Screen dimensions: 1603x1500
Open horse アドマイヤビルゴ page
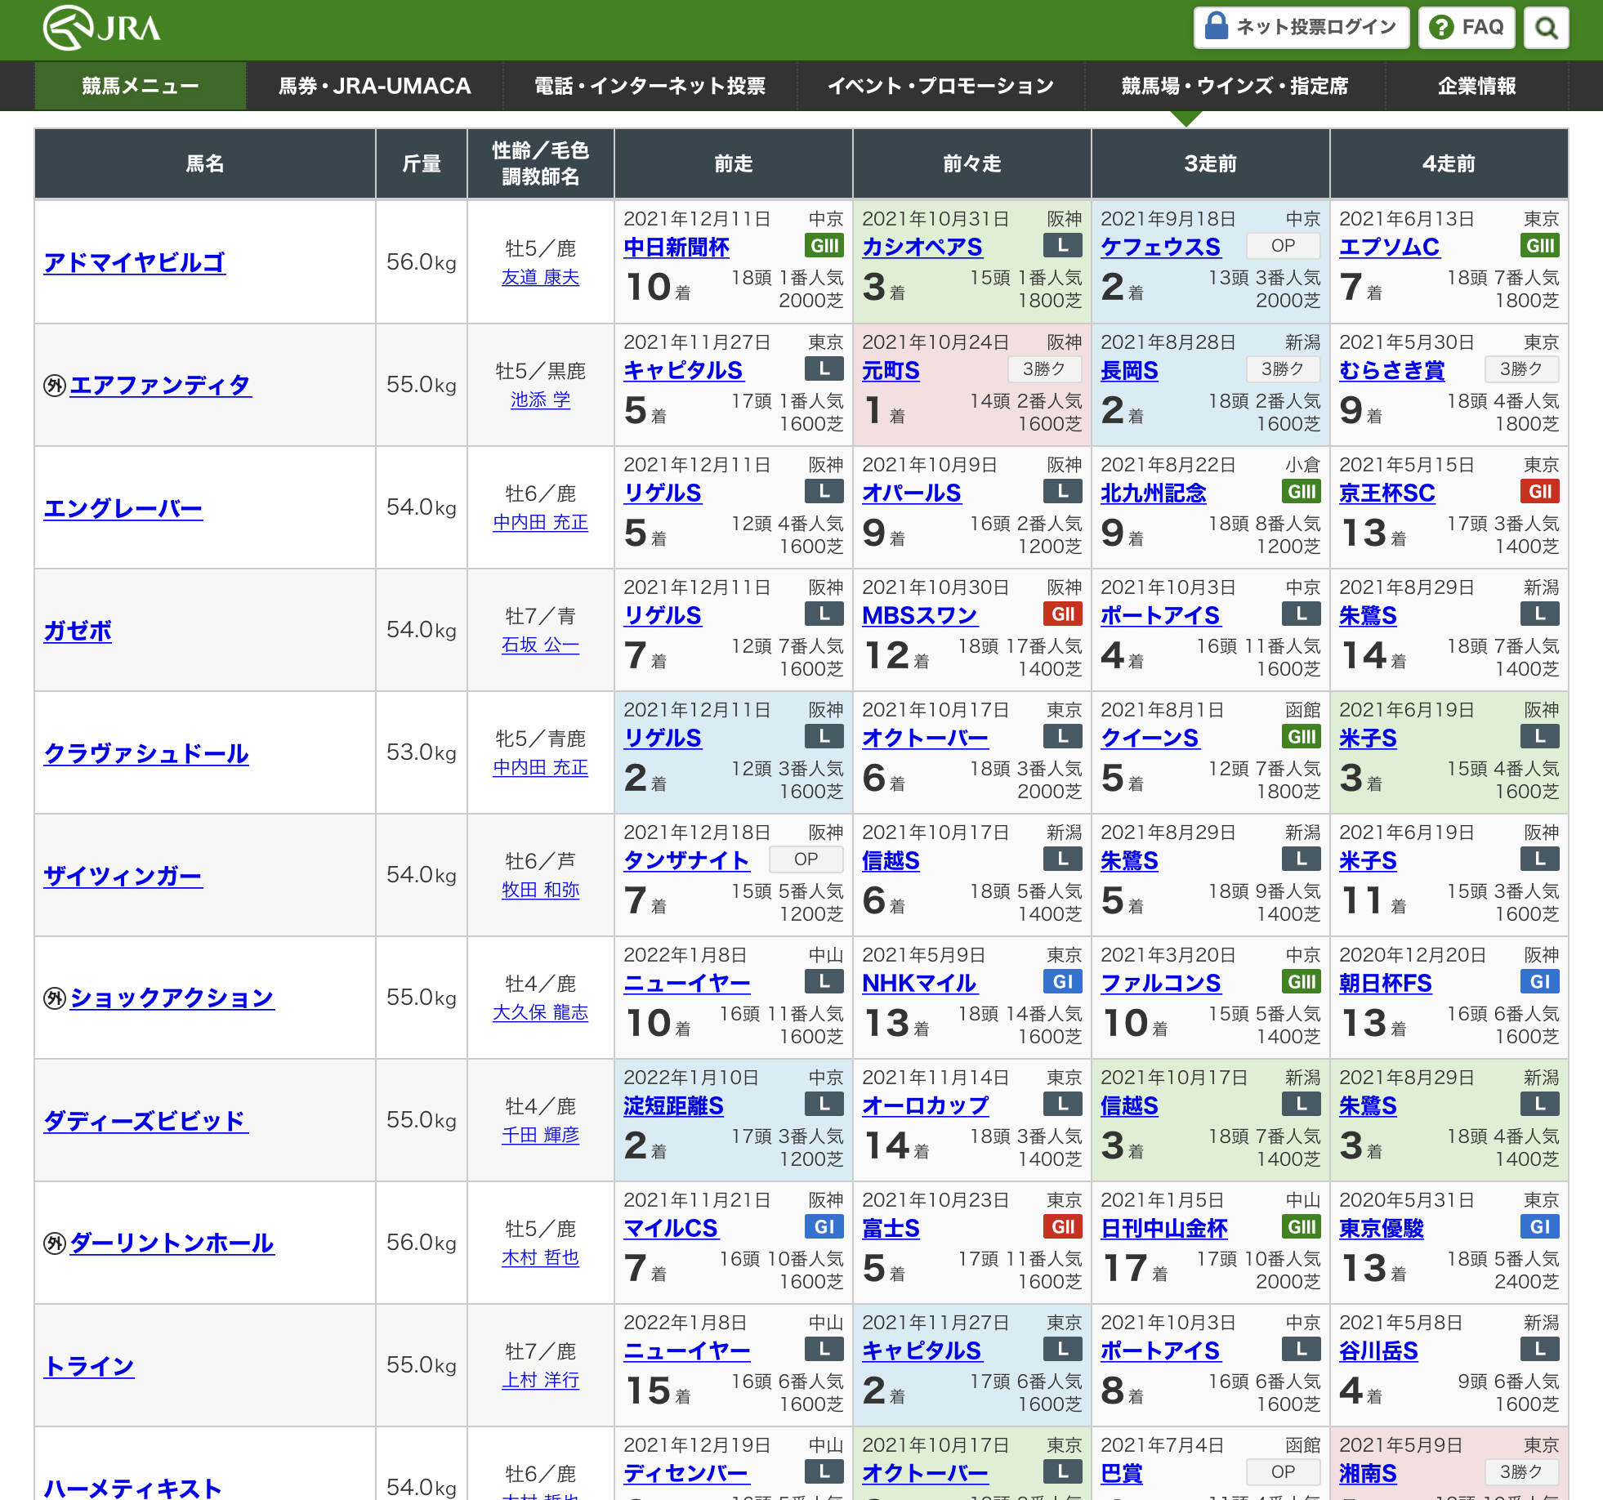135,262
